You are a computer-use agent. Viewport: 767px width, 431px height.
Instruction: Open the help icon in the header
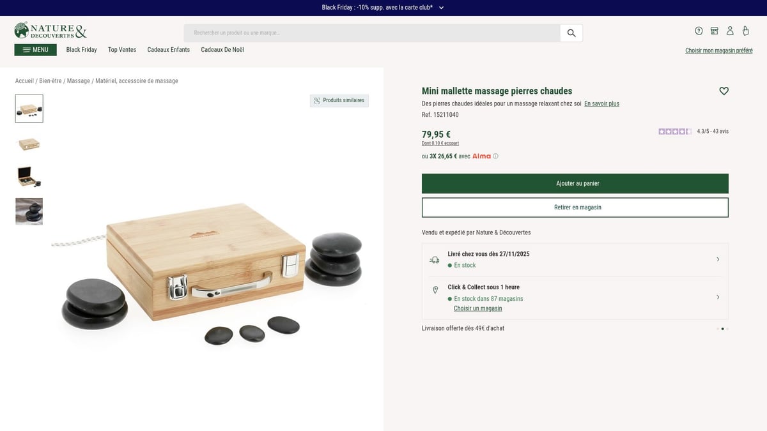click(x=699, y=31)
